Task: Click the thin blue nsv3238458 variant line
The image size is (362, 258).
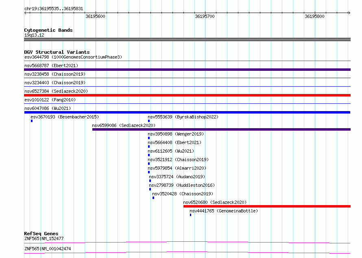Action: pyautogui.click(x=187, y=78)
